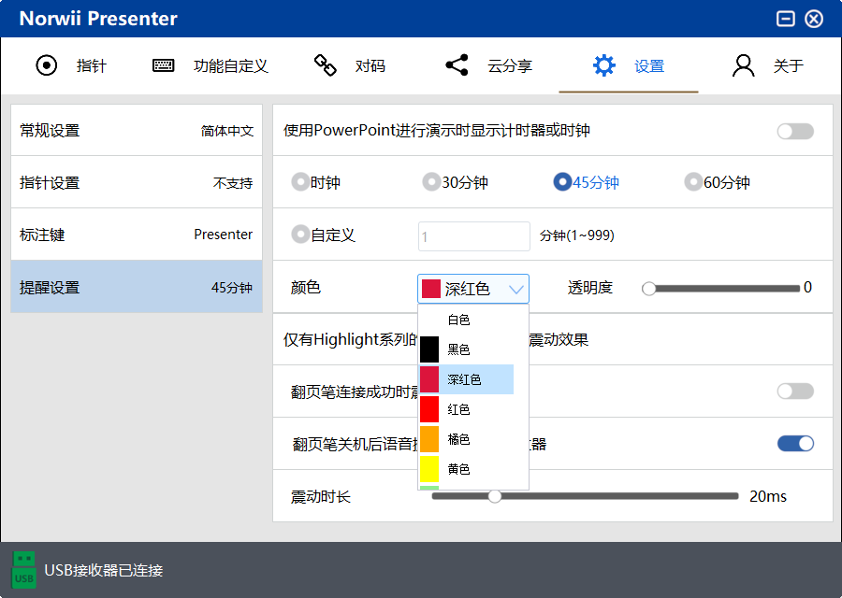Click the person icon for 关于
Viewport: 842px width, 598px height.
pyautogui.click(x=743, y=65)
